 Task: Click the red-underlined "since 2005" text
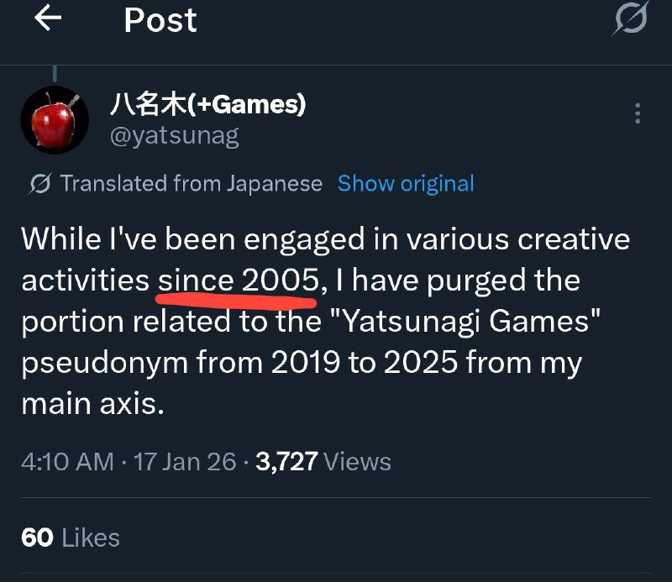click(237, 280)
